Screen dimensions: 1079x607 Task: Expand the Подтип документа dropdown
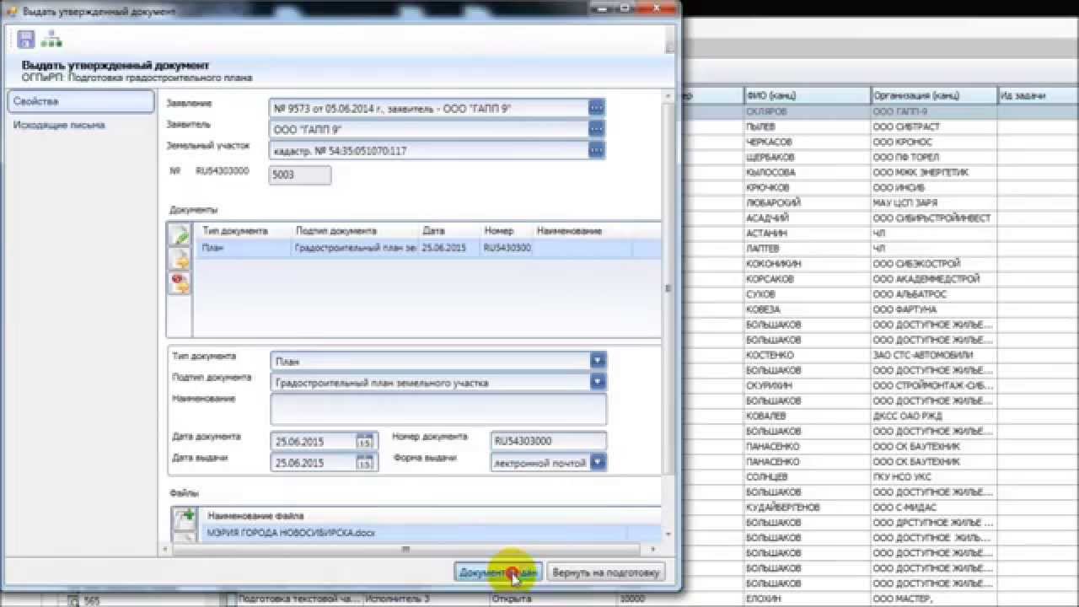(x=598, y=382)
